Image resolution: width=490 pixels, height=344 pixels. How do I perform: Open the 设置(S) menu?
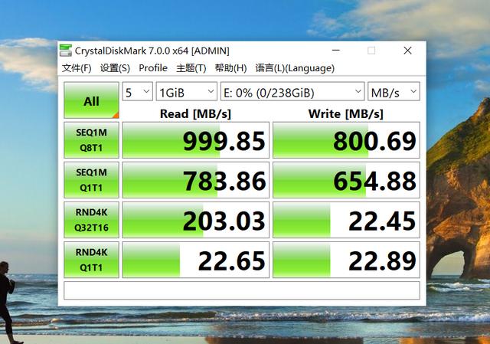tap(115, 68)
